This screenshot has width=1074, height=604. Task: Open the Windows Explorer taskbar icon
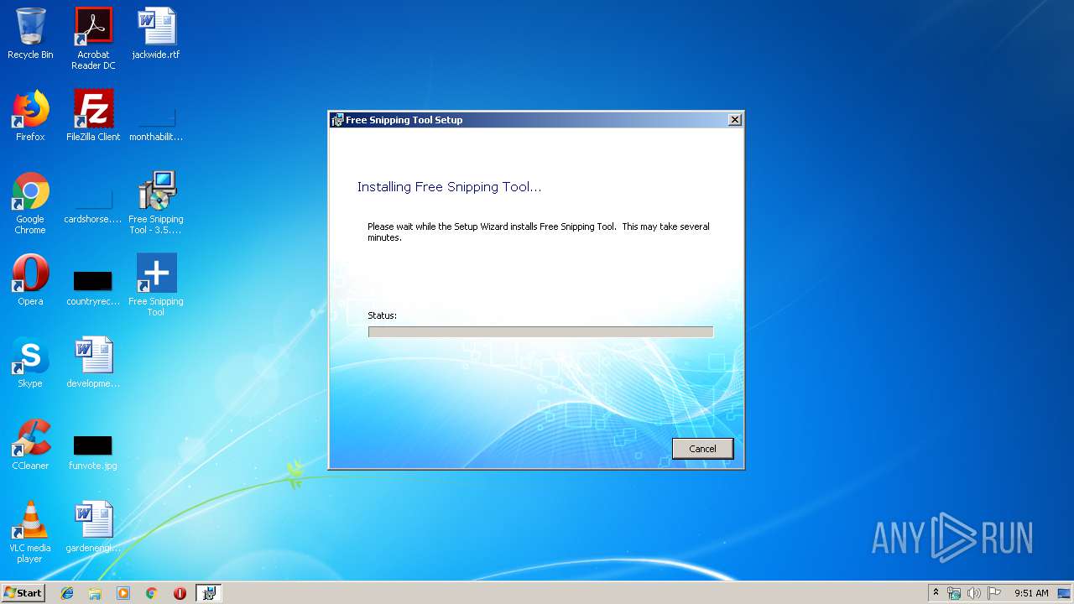tap(95, 593)
